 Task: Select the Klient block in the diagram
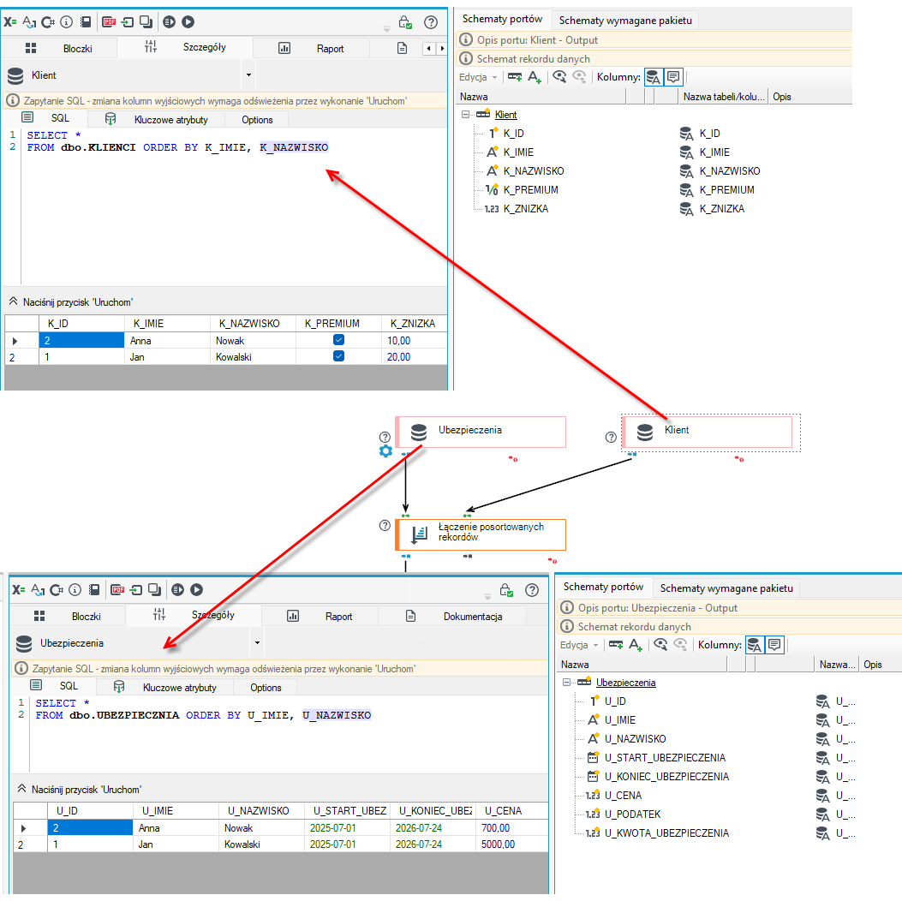[x=707, y=433]
